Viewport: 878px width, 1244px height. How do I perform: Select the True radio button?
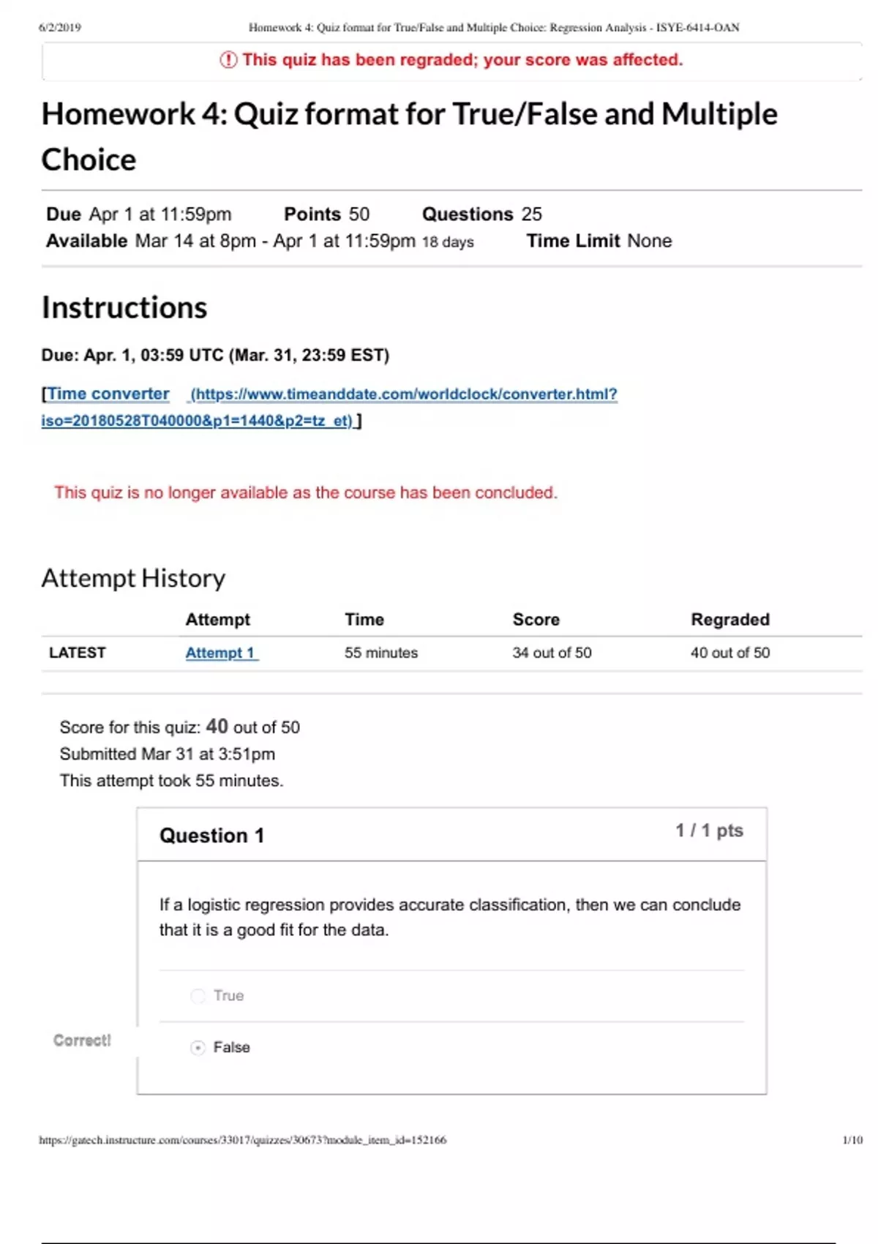(x=198, y=996)
